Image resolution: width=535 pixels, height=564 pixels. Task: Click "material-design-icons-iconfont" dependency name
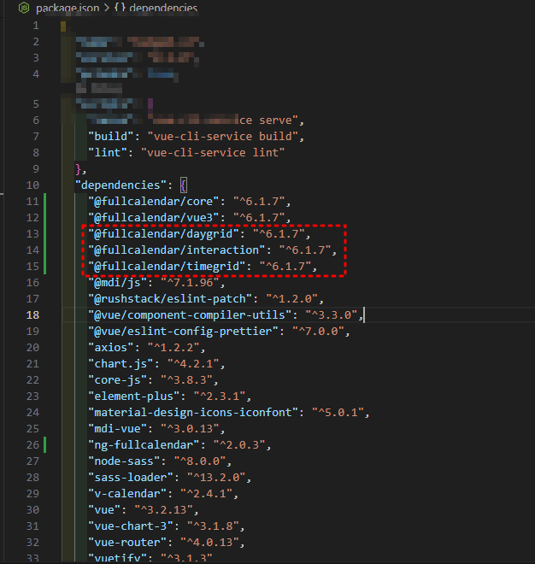click(x=193, y=413)
